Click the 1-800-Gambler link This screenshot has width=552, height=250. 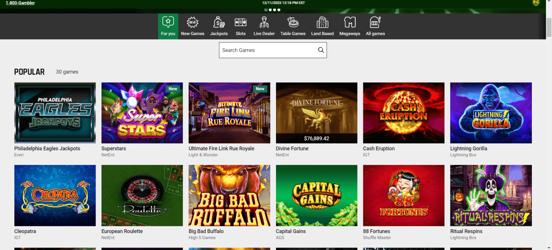click(20, 3)
